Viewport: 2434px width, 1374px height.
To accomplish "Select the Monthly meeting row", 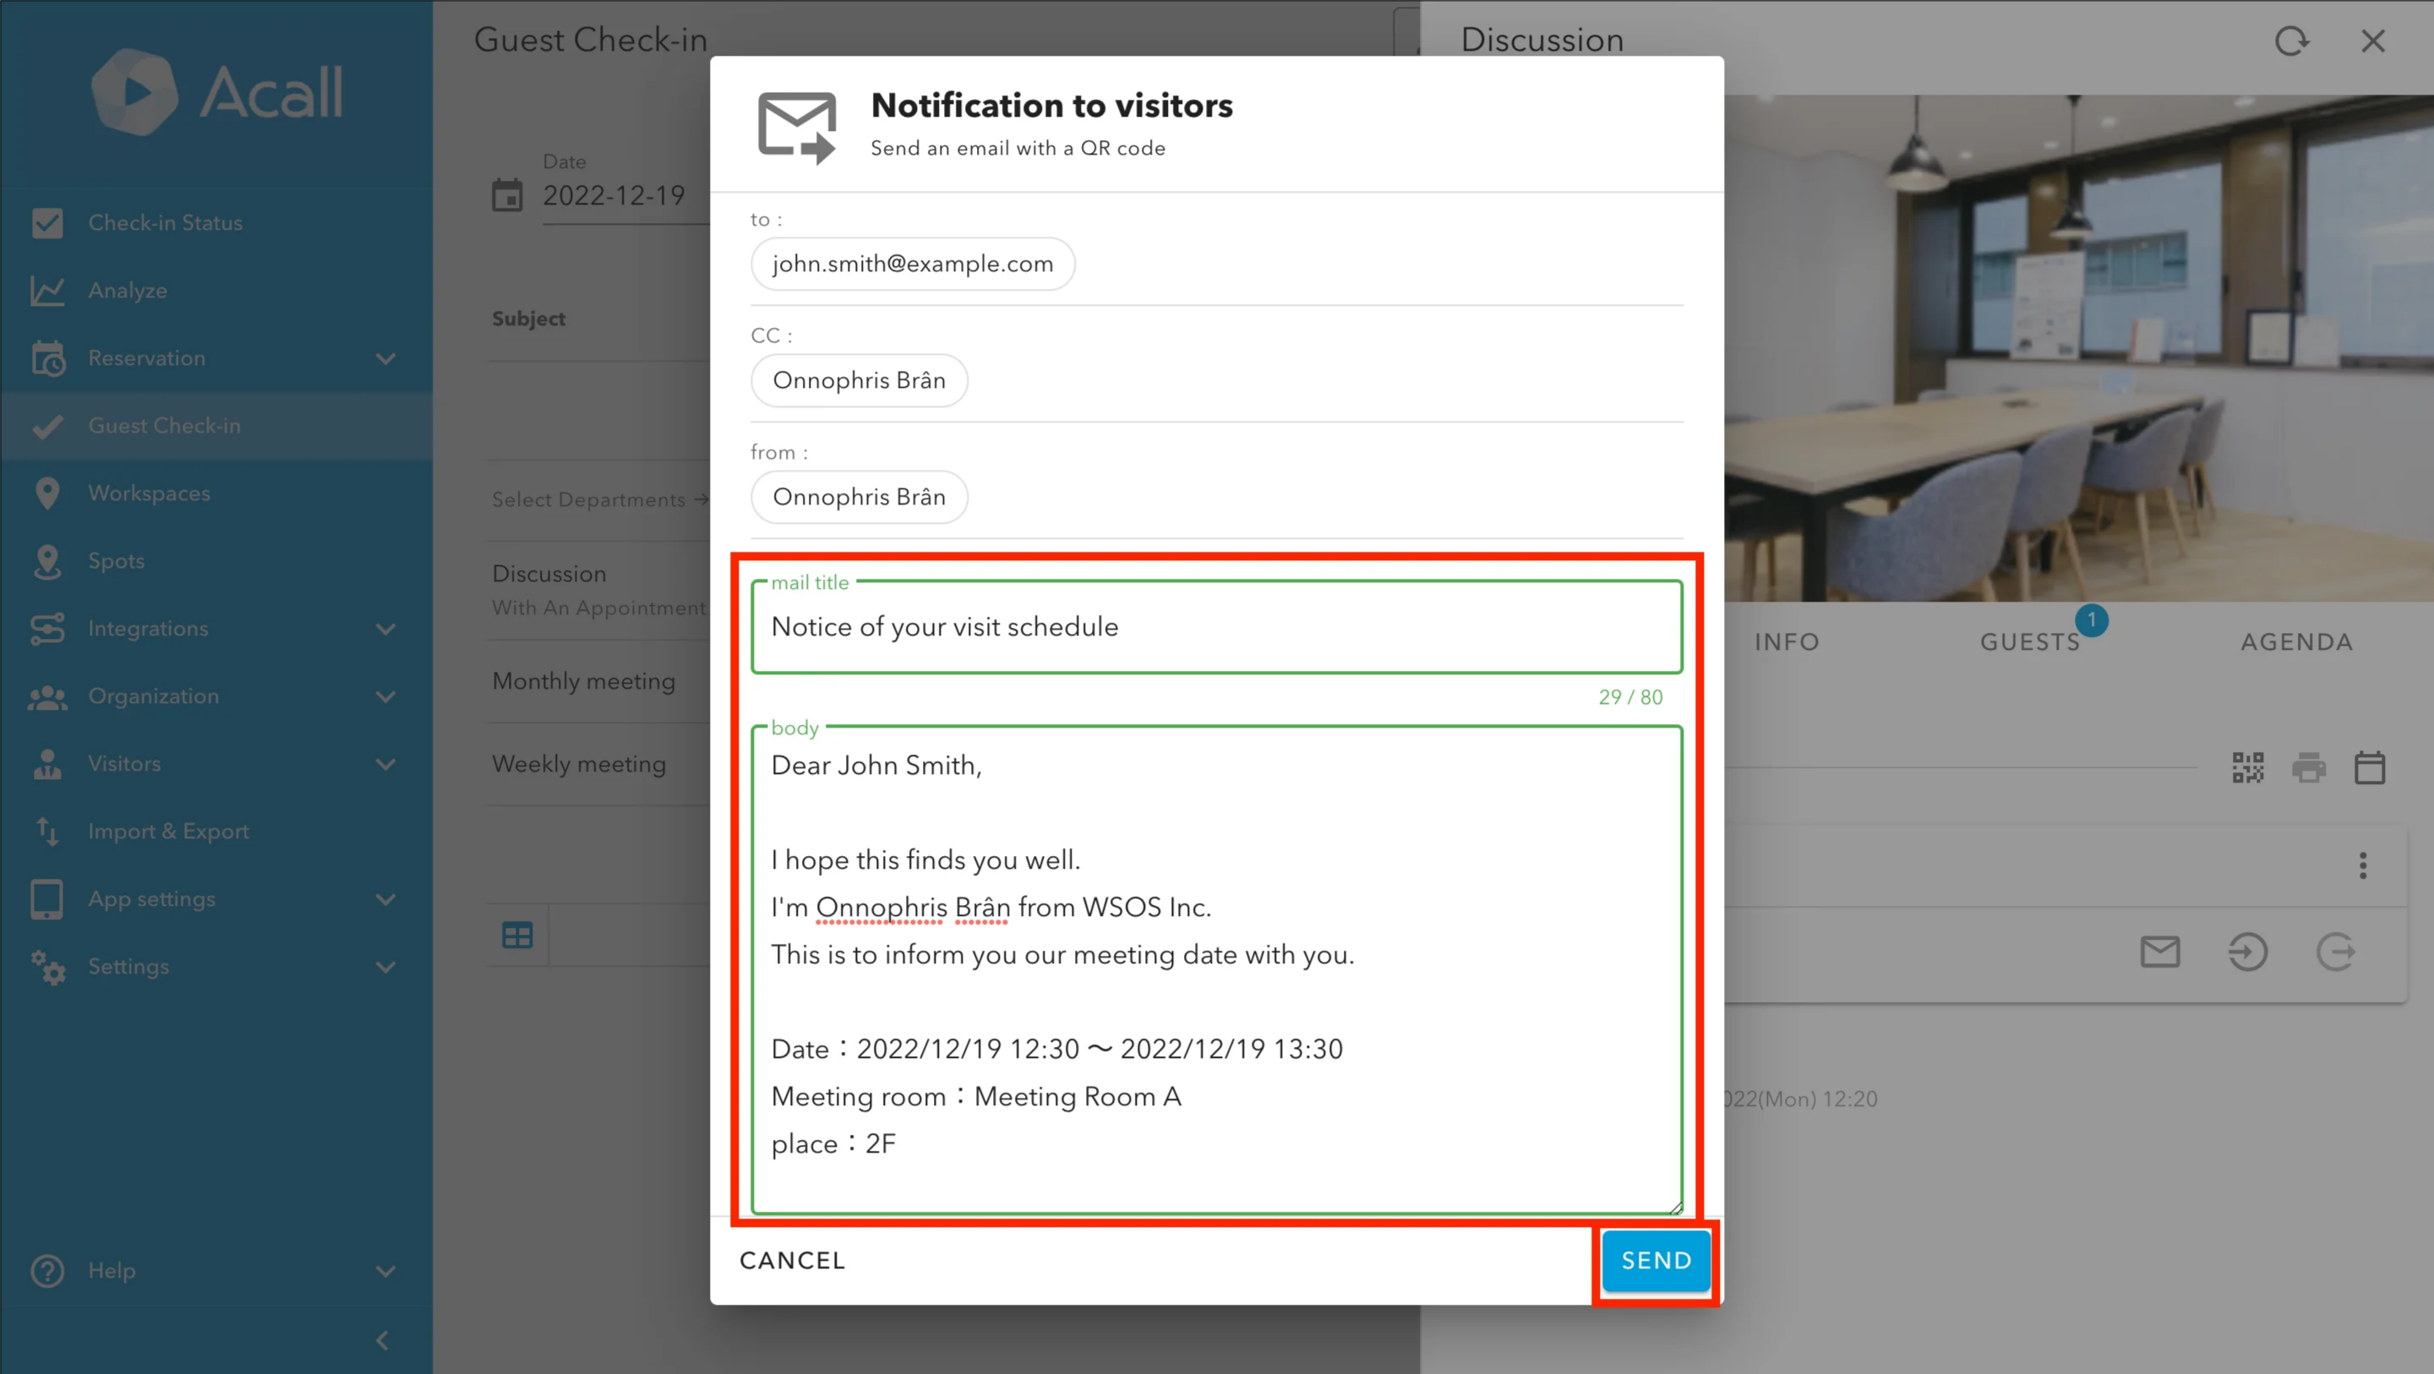I will [x=599, y=681].
